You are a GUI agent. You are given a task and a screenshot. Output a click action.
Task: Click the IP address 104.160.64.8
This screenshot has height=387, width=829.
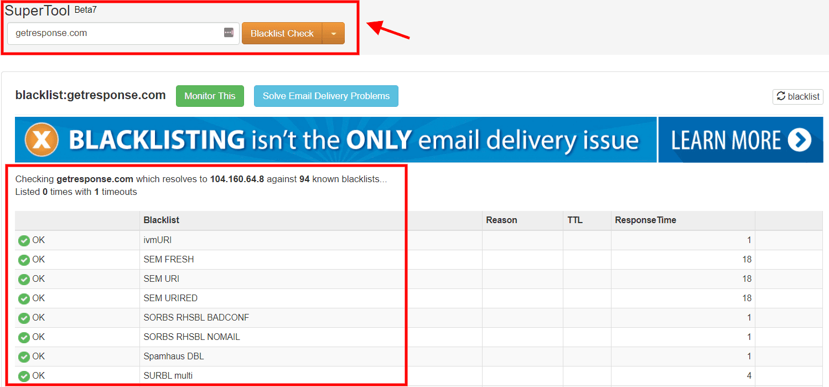[237, 179]
